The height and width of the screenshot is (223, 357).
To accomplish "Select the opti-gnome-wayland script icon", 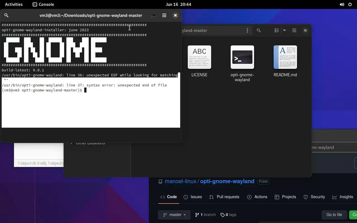I will tap(242, 57).
